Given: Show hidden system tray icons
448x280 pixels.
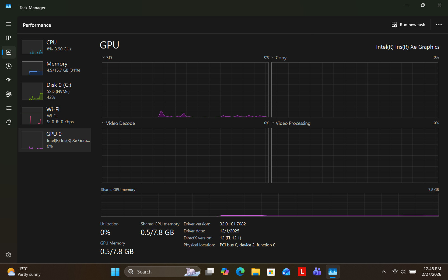Looking at the screenshot, I should (x=384, y=272).
